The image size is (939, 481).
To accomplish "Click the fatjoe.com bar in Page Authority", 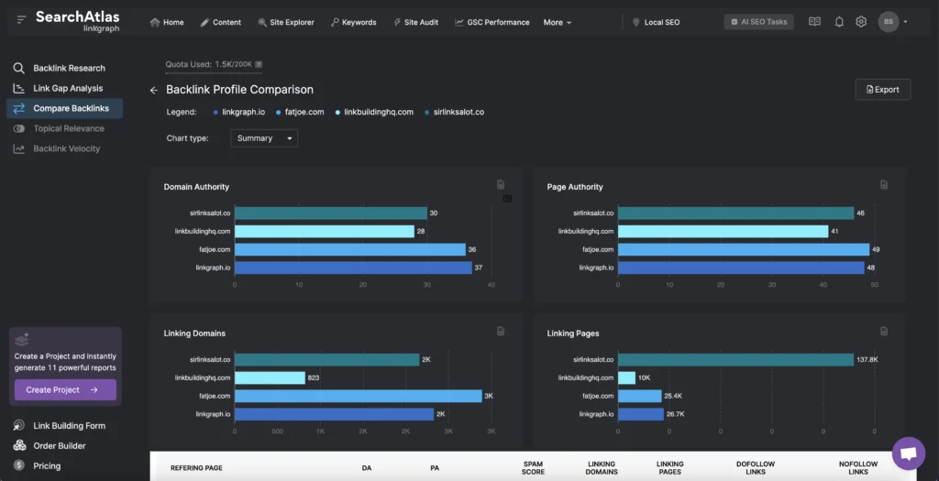I will click(743, 249).
